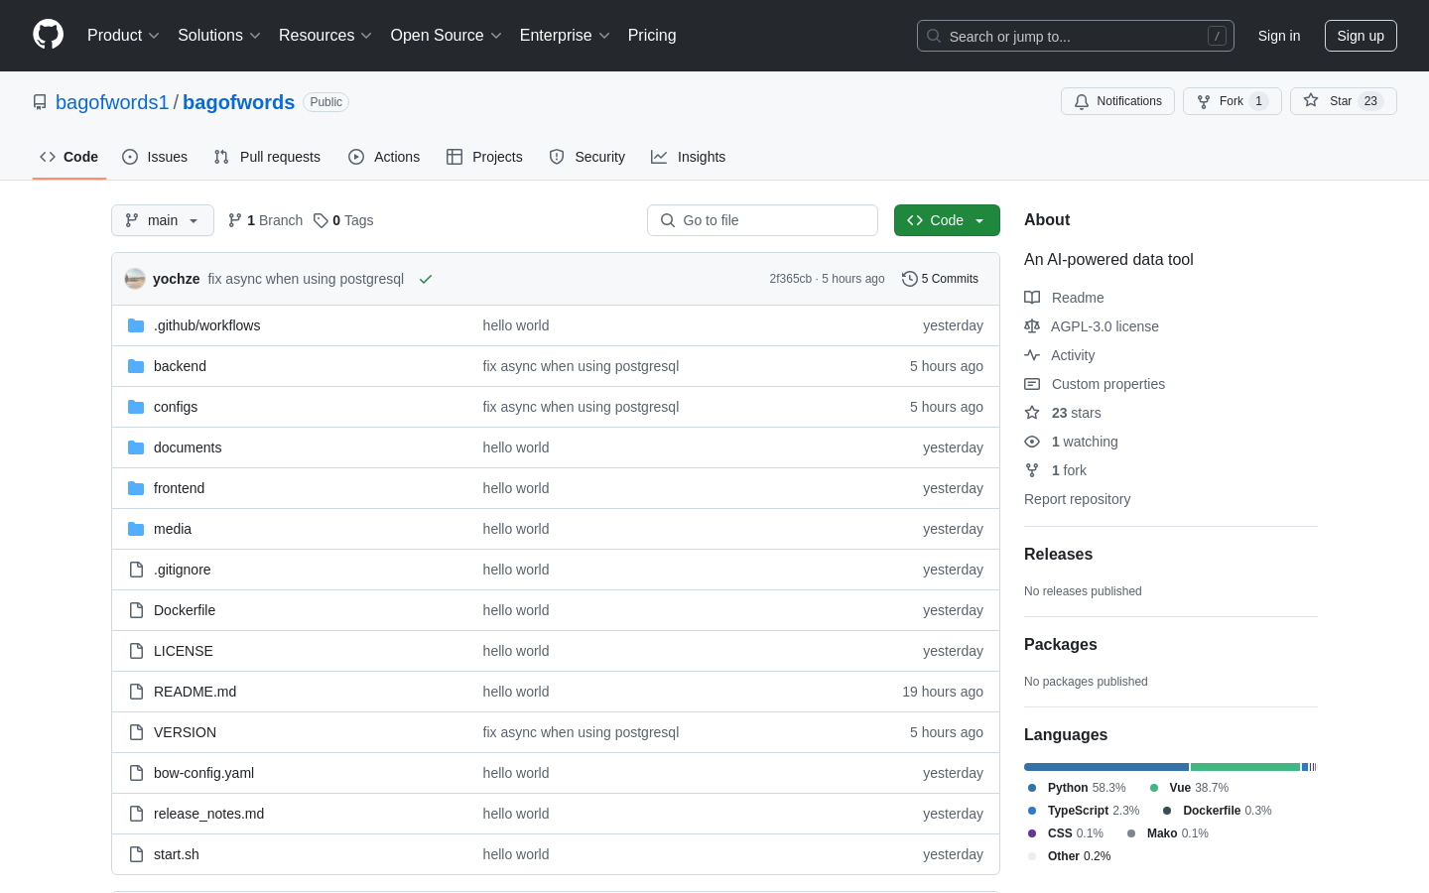This screenshot has width=1429, height=893.
Task: Click the Search or jump to field
Action: click(1076, 36)
